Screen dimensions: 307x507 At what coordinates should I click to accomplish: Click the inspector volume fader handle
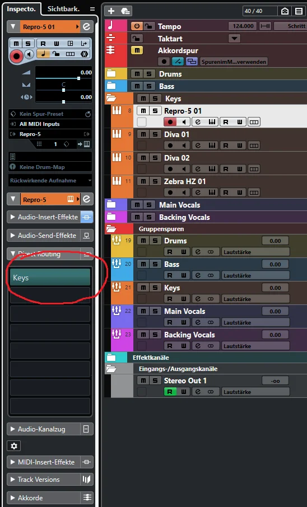(78, 78)
